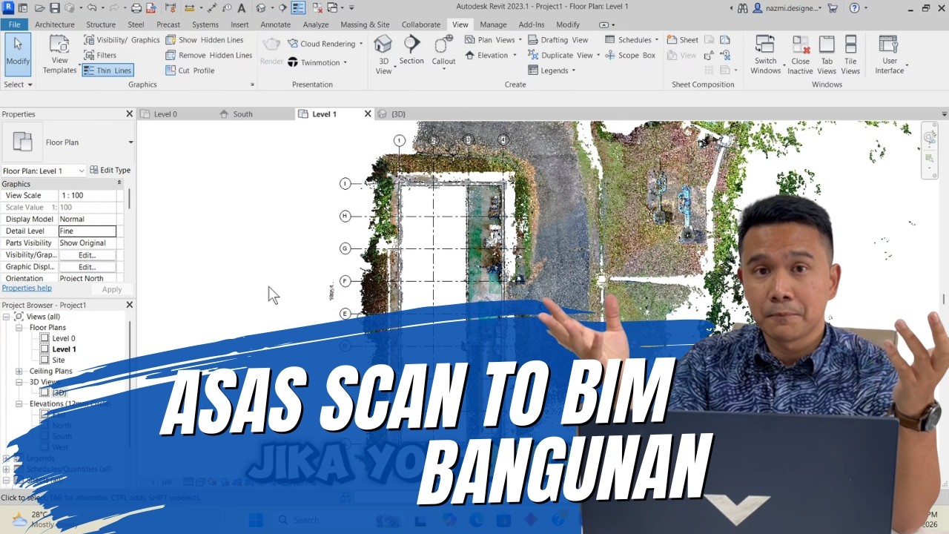949x534 pixels.
Task: Click the Save icon in quick access toolbar
Action: pyautogui.click(x=55, y=8)
